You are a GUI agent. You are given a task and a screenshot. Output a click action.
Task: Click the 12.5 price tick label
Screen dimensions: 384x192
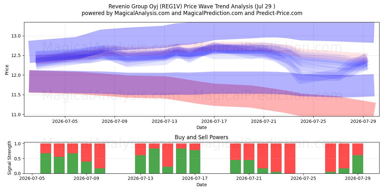click(17, 56)
